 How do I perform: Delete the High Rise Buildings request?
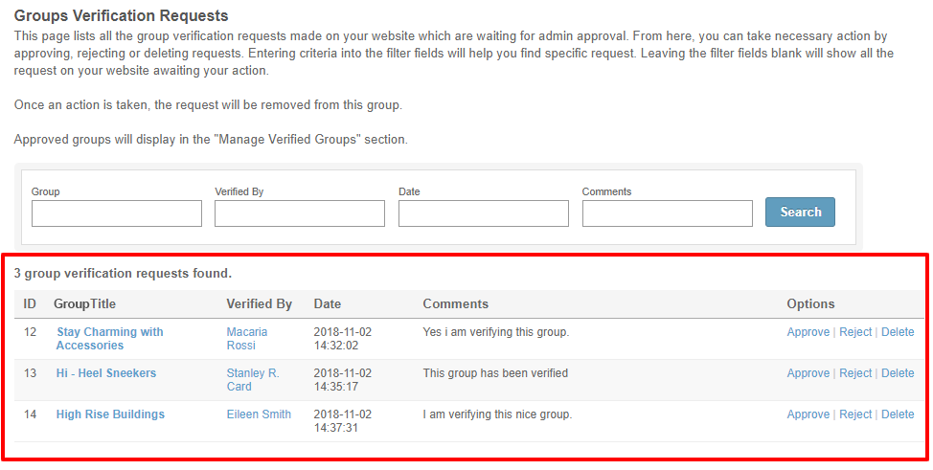[898, 414]
